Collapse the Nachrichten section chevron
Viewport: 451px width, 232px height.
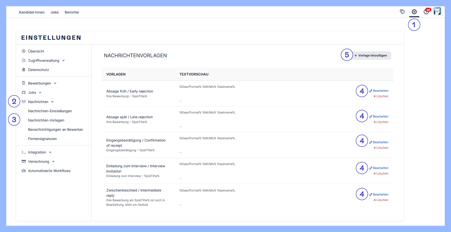click(x=52, y=102)
